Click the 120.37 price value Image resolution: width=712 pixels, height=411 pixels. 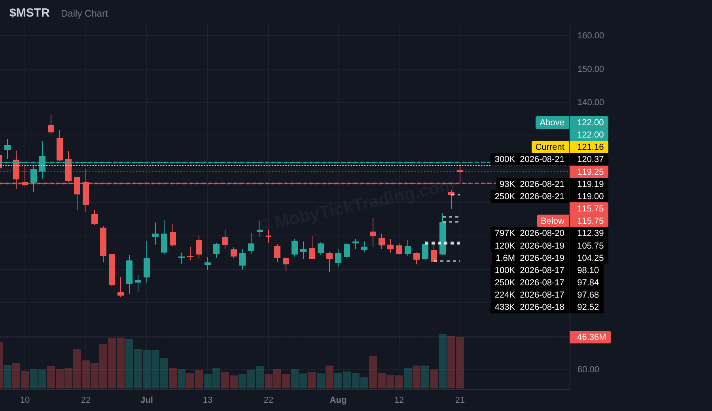589,159
